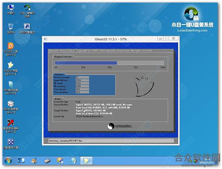222x169 pixels.
Task: Click the MB copied statistics row
Action: pyautogui.click(x=71, y=83)
